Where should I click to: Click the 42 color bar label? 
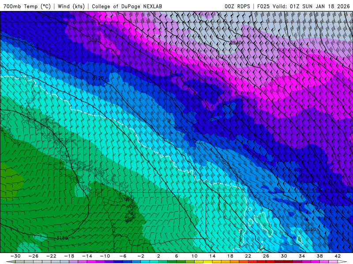coord(338,256)
